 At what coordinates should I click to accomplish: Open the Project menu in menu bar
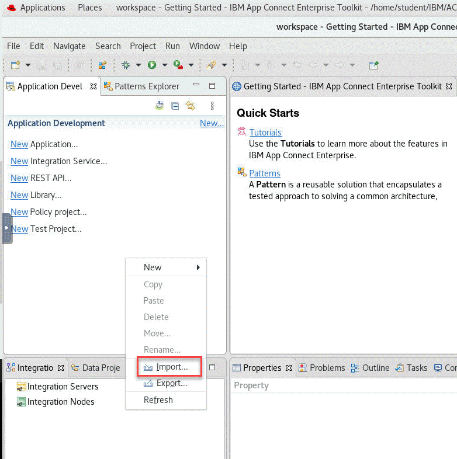[143, 46]
